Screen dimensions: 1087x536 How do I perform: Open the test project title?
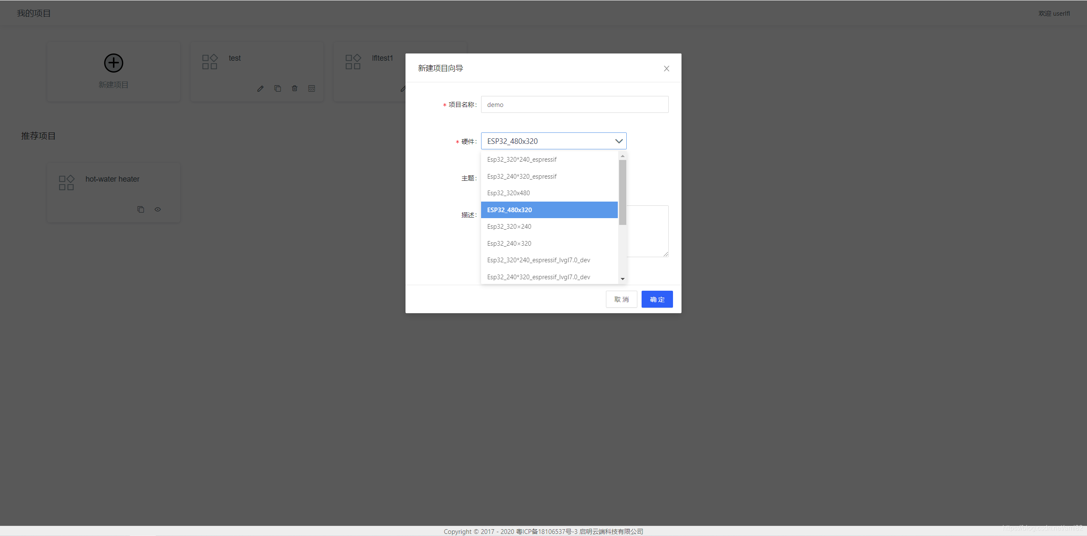[234, 58]
